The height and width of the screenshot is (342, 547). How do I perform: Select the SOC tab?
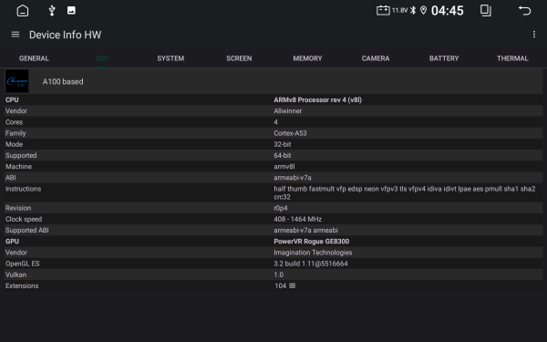pyautogui.click(x=102, y=58)
